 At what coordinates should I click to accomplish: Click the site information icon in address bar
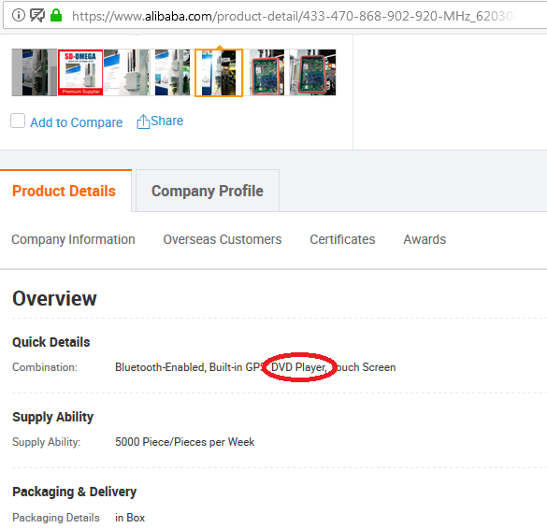pyautogui.click(x=19, y=15)
